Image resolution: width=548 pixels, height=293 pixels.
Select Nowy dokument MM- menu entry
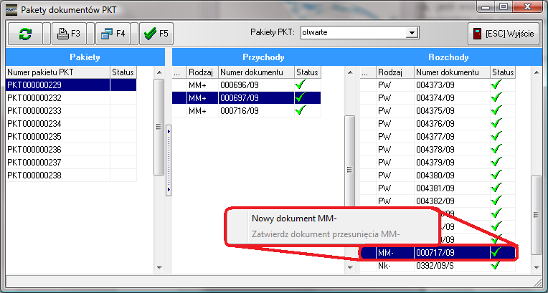tap(294, 218)
